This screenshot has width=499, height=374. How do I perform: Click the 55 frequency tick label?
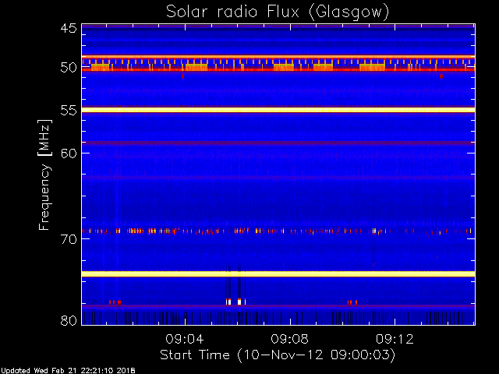pos(69,111)
